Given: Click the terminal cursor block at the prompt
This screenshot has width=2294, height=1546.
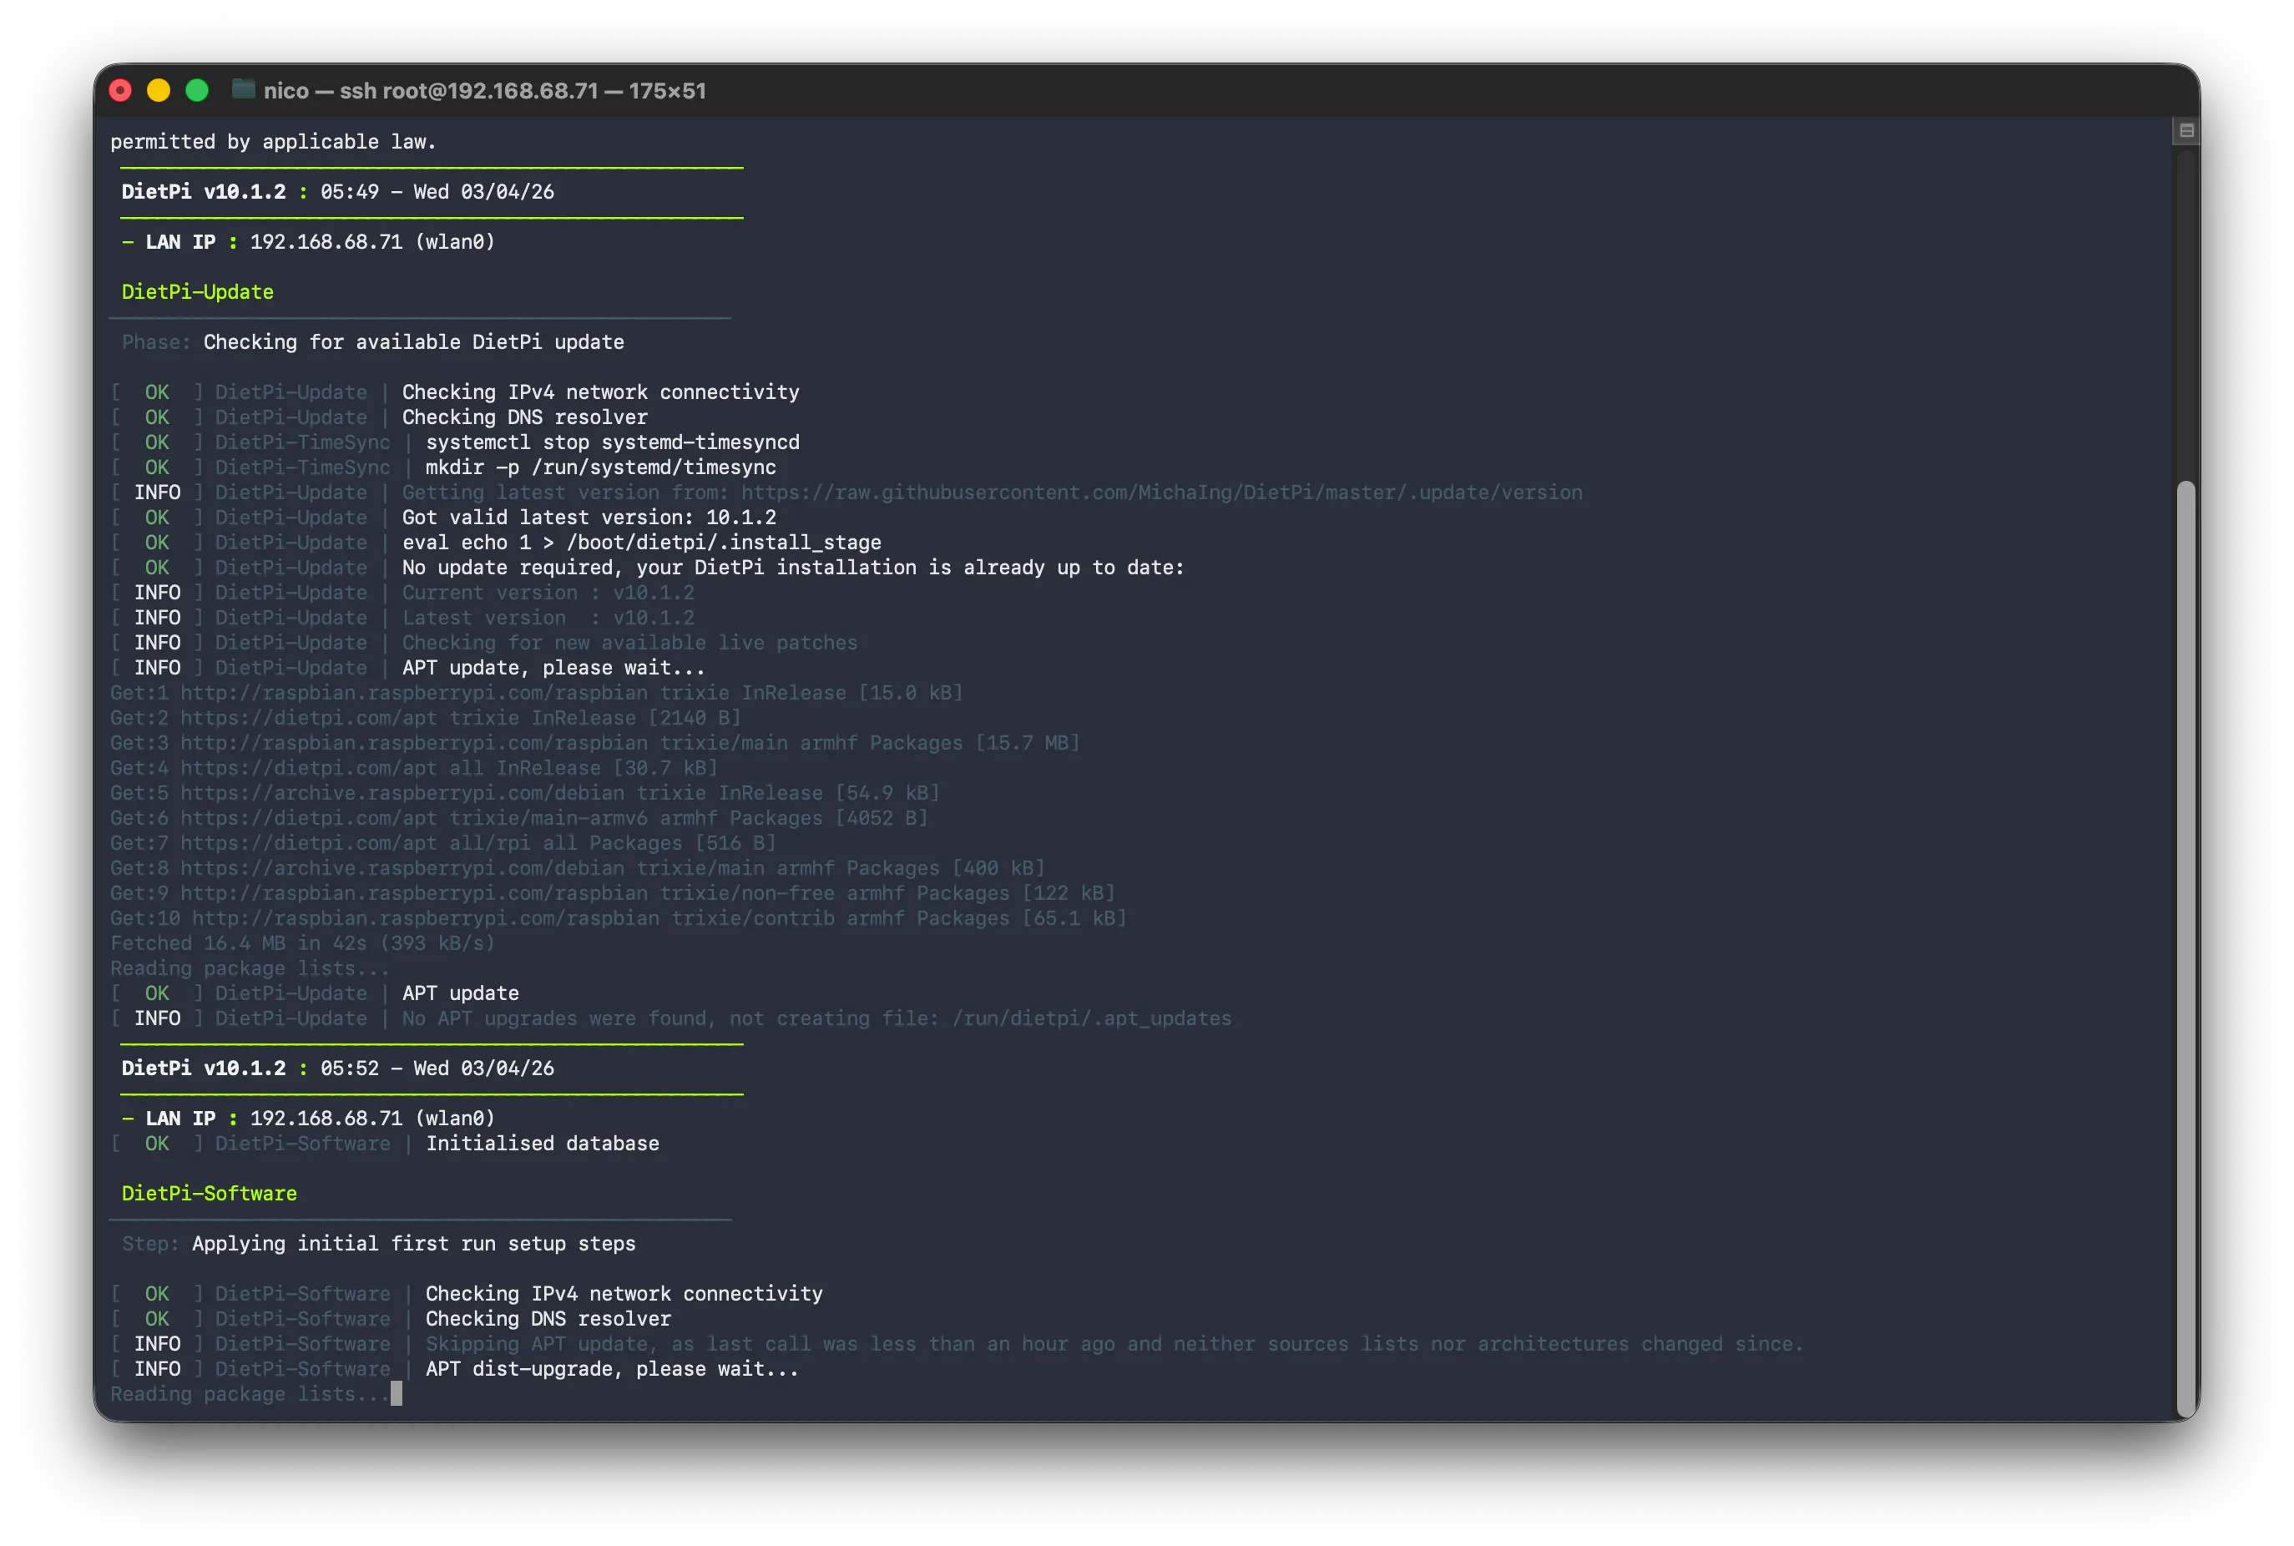Looking at the screenshot, I should click(x=397, y=1393).
